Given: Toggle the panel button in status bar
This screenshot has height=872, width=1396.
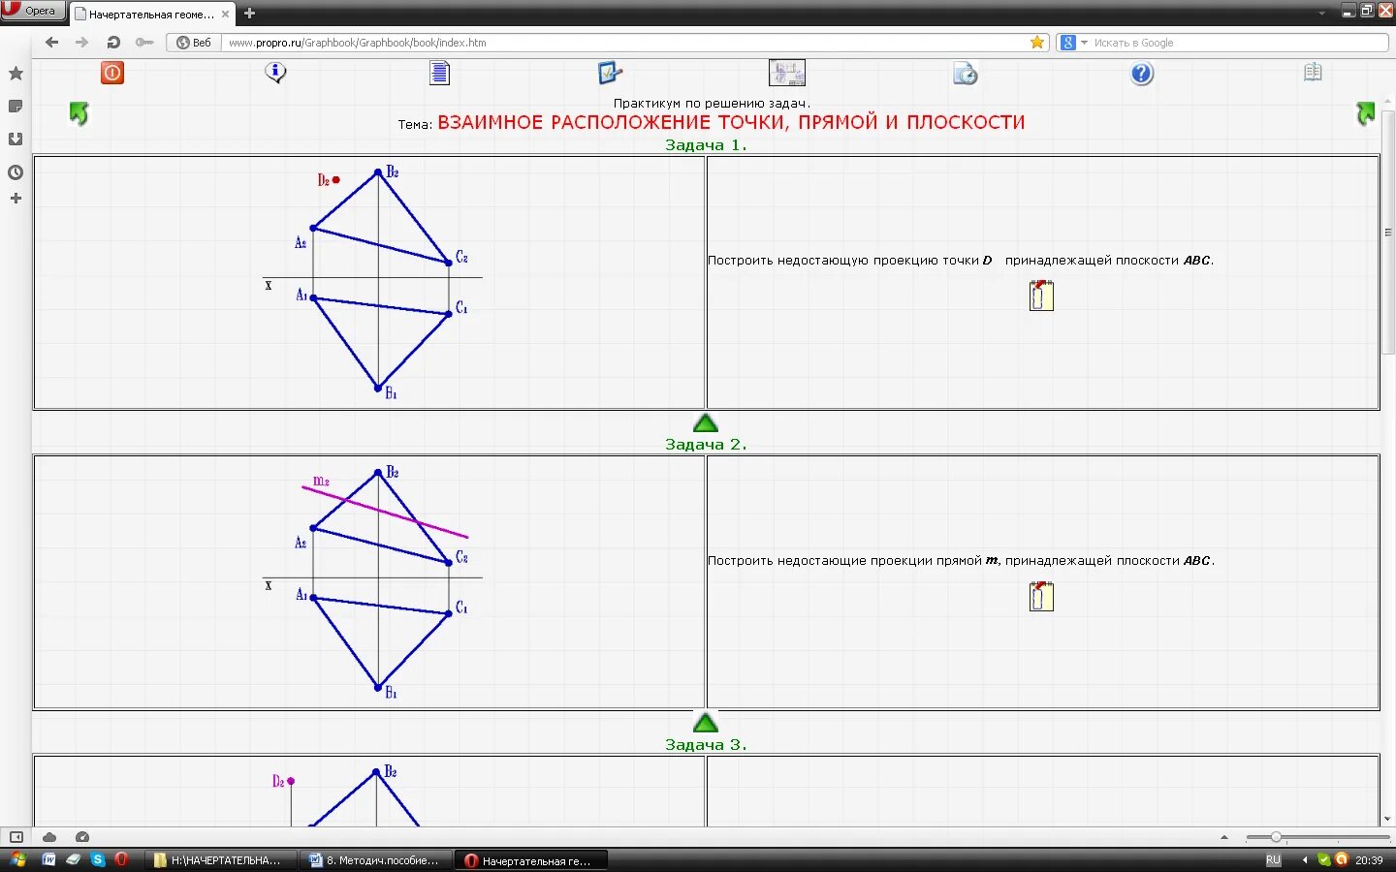Looking at the screenshot, I should (16, 837).
